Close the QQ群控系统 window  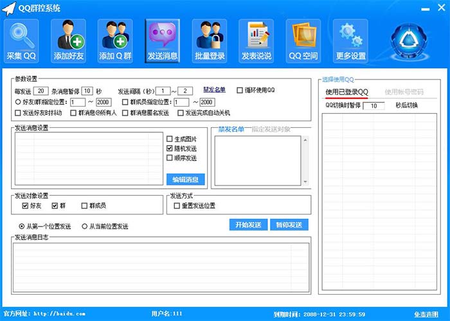[442, 8]
